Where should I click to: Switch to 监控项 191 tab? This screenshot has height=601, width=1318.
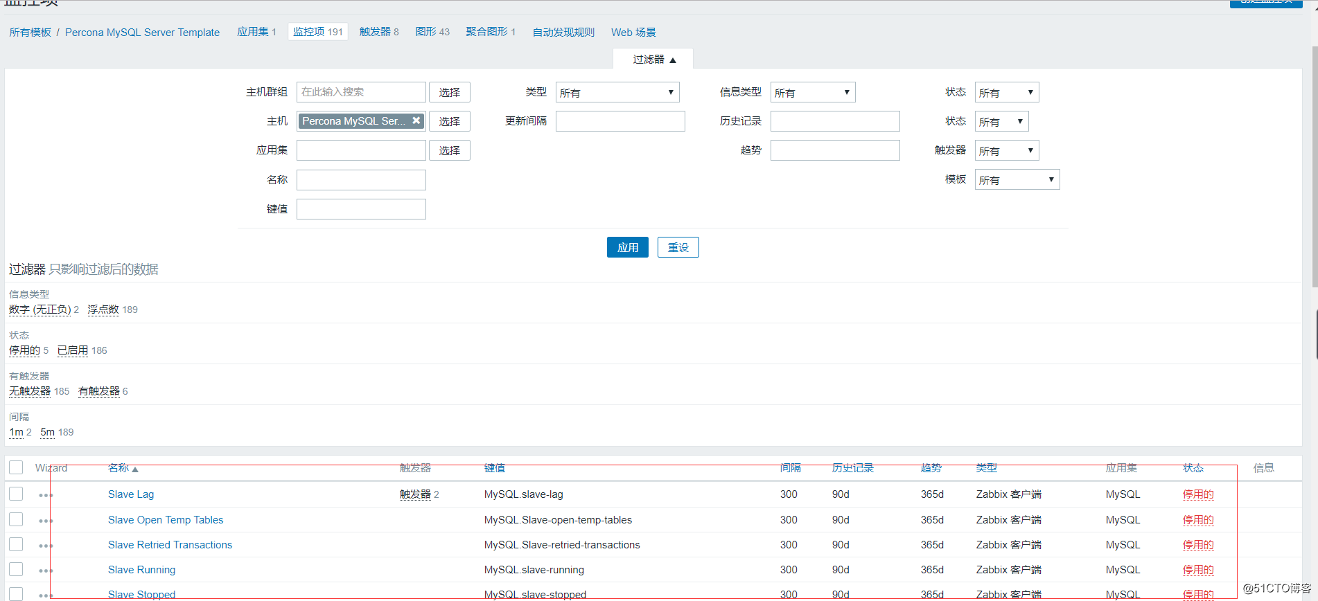318,32
